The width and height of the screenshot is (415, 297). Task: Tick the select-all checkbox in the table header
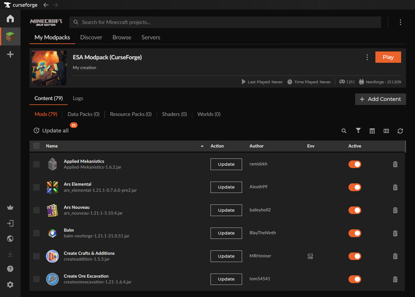[36, 146]
